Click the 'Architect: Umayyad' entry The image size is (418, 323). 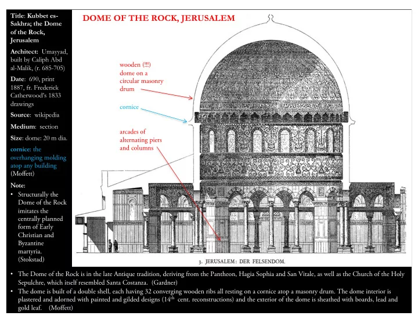click(x=39, y=60)
